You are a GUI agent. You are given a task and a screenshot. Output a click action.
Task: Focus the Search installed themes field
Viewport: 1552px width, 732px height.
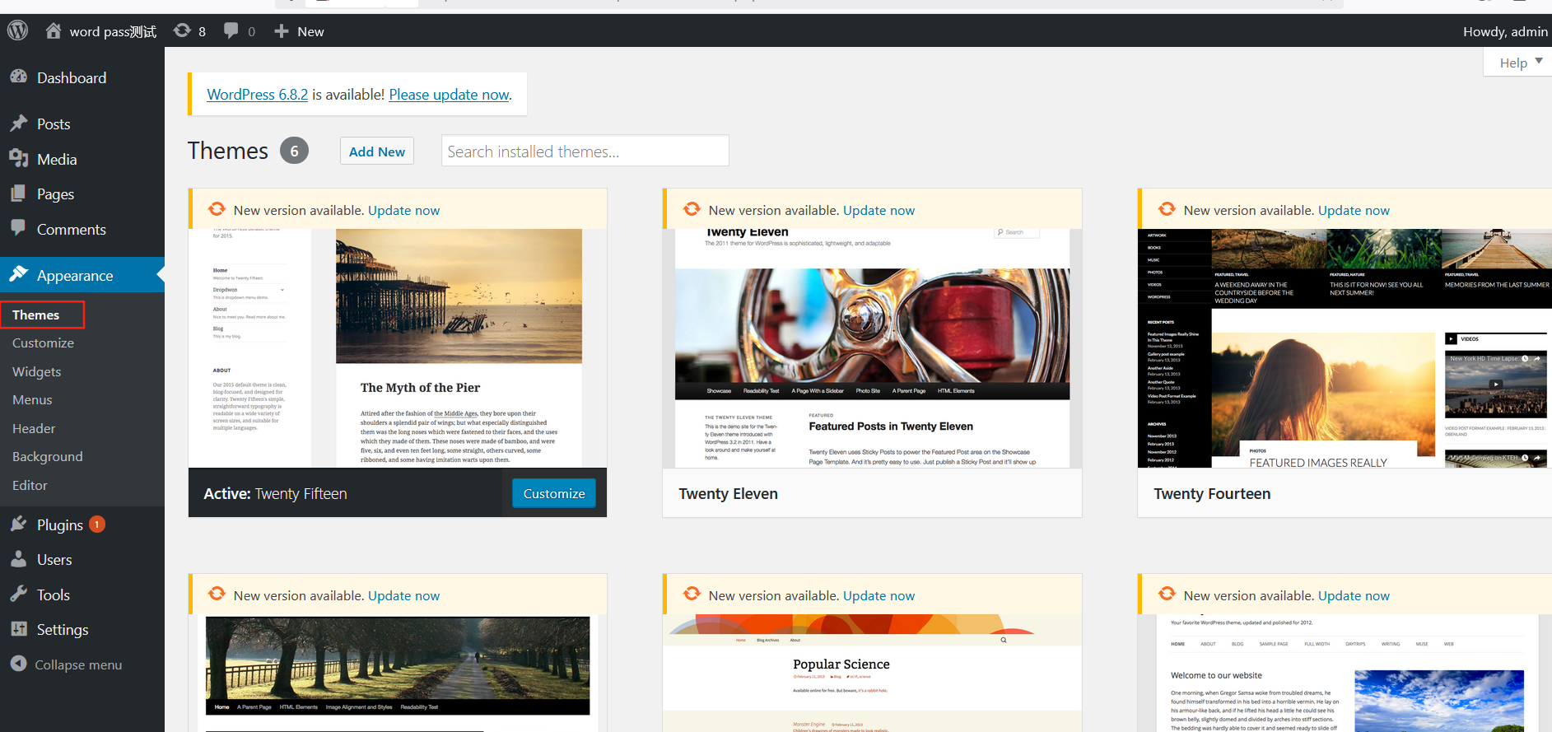pyautogui.click(x=585, y=151)
